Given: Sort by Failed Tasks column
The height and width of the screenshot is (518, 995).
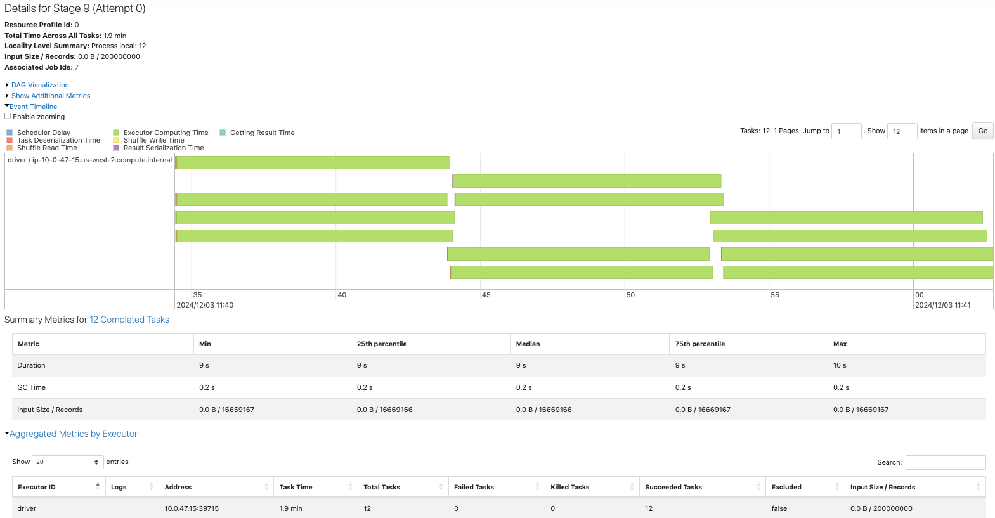Looking at the screenshot, I should [x=497, y=487].
